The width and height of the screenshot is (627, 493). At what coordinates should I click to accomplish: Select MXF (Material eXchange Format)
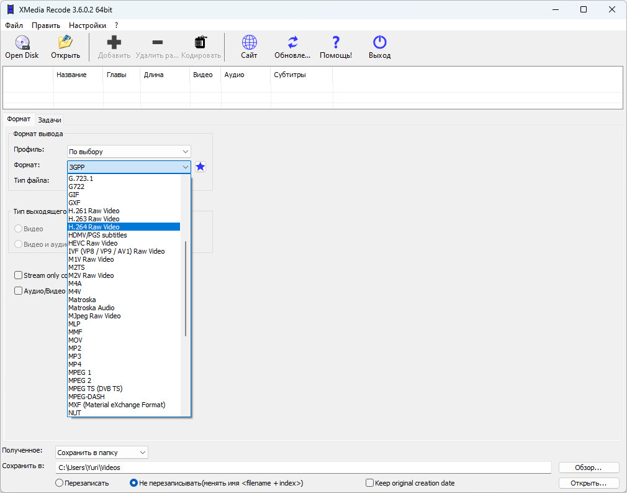(x=124, y=405)
